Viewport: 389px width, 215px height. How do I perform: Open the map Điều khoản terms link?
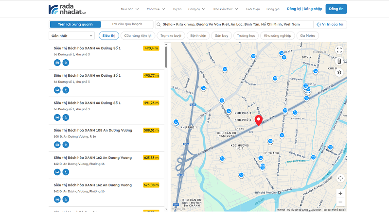pyautogui.click(x=316, y=210)
